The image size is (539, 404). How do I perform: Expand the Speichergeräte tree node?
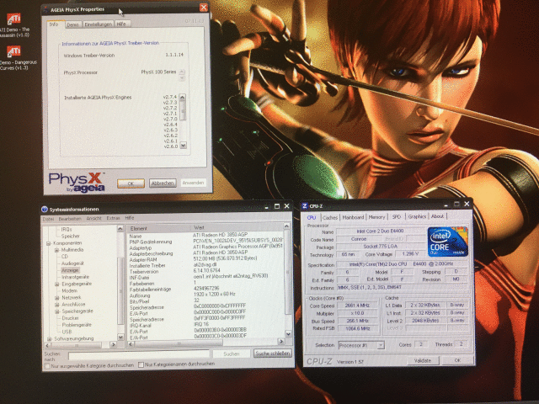point(56,311)
